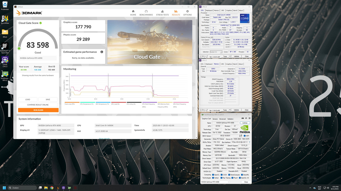Open the Advanced tab in GPU-Z
341x191 pixels.
pos(222,119)
